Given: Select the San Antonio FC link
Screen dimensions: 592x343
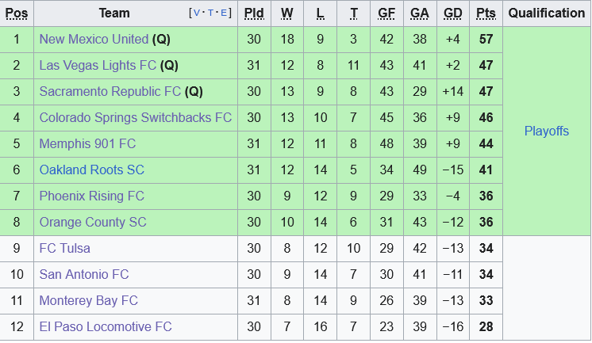Looking at the screenshot, I should (x=84, y=275).
